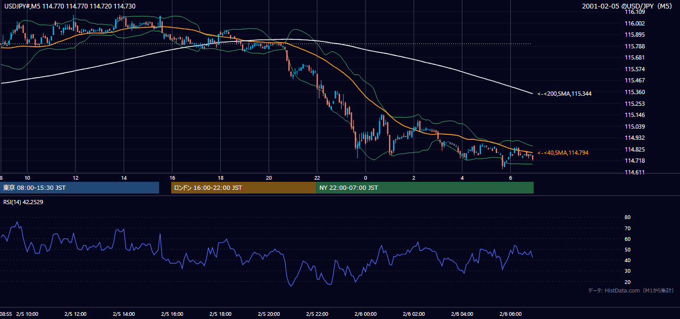Screen dimensions: 680x319
Task: Click the 200 SMA 115.344 line label
Action: pos(565,94)
